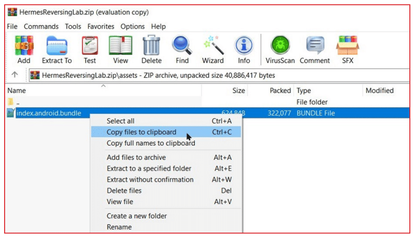The height and width of the screenshot is (237, 415).
Task: Click the archive icon in address bar
Action: (35, 75)
